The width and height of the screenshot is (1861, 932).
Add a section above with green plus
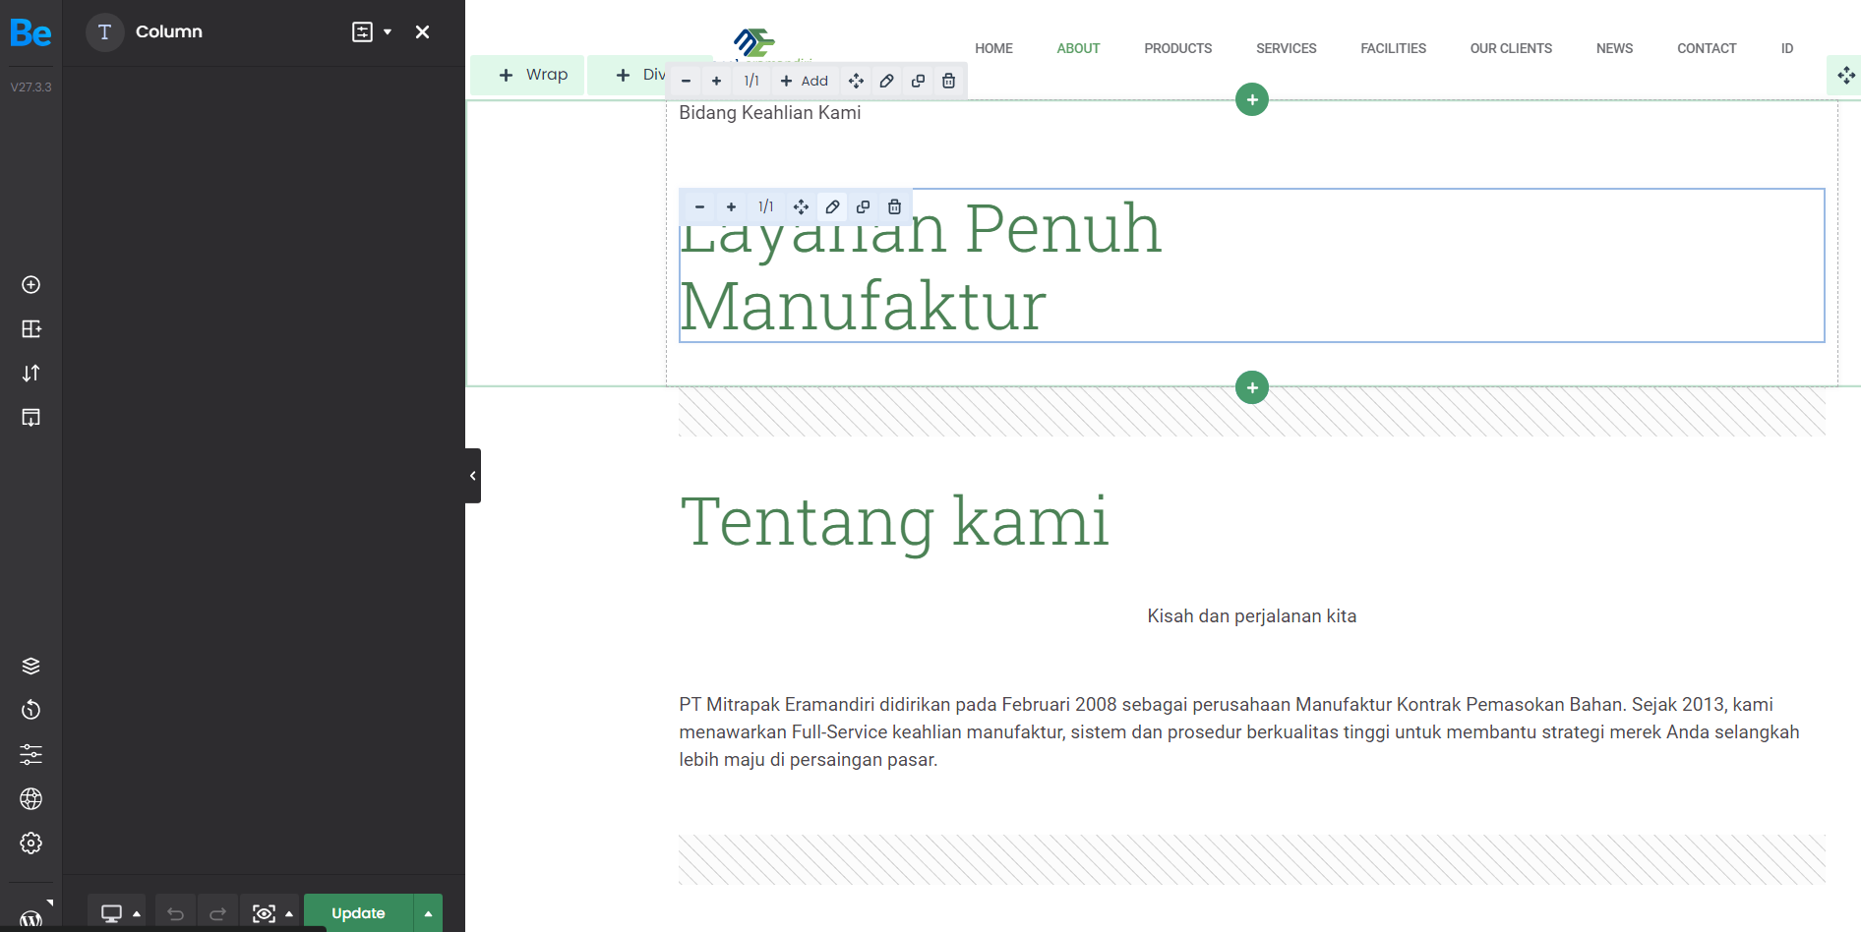pyautogui.click(x=1252, y=99)
